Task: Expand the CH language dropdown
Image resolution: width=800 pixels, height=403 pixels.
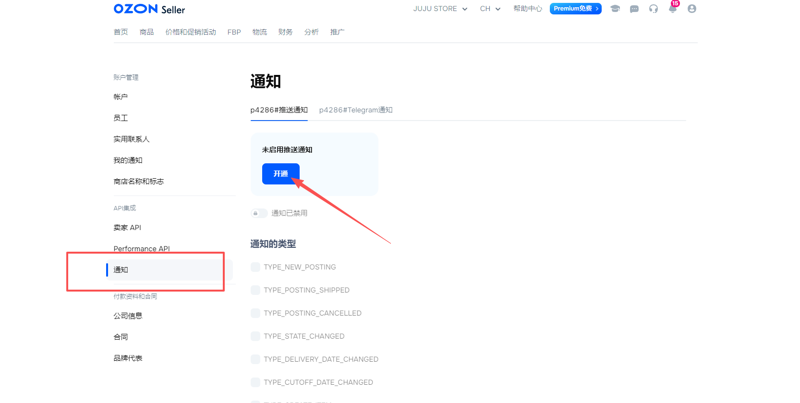Action: click(490, 9)
